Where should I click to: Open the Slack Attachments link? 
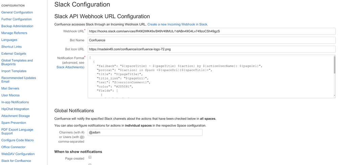[x=70, y=67]
